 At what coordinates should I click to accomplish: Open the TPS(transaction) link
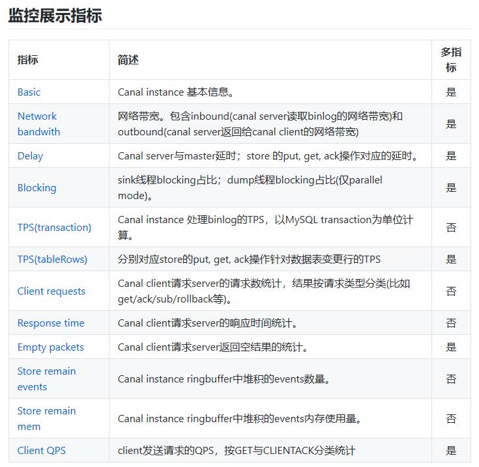tap(54, 228)
